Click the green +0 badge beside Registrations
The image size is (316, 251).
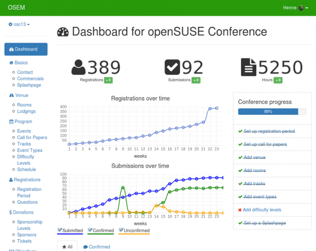click(108, 80)
